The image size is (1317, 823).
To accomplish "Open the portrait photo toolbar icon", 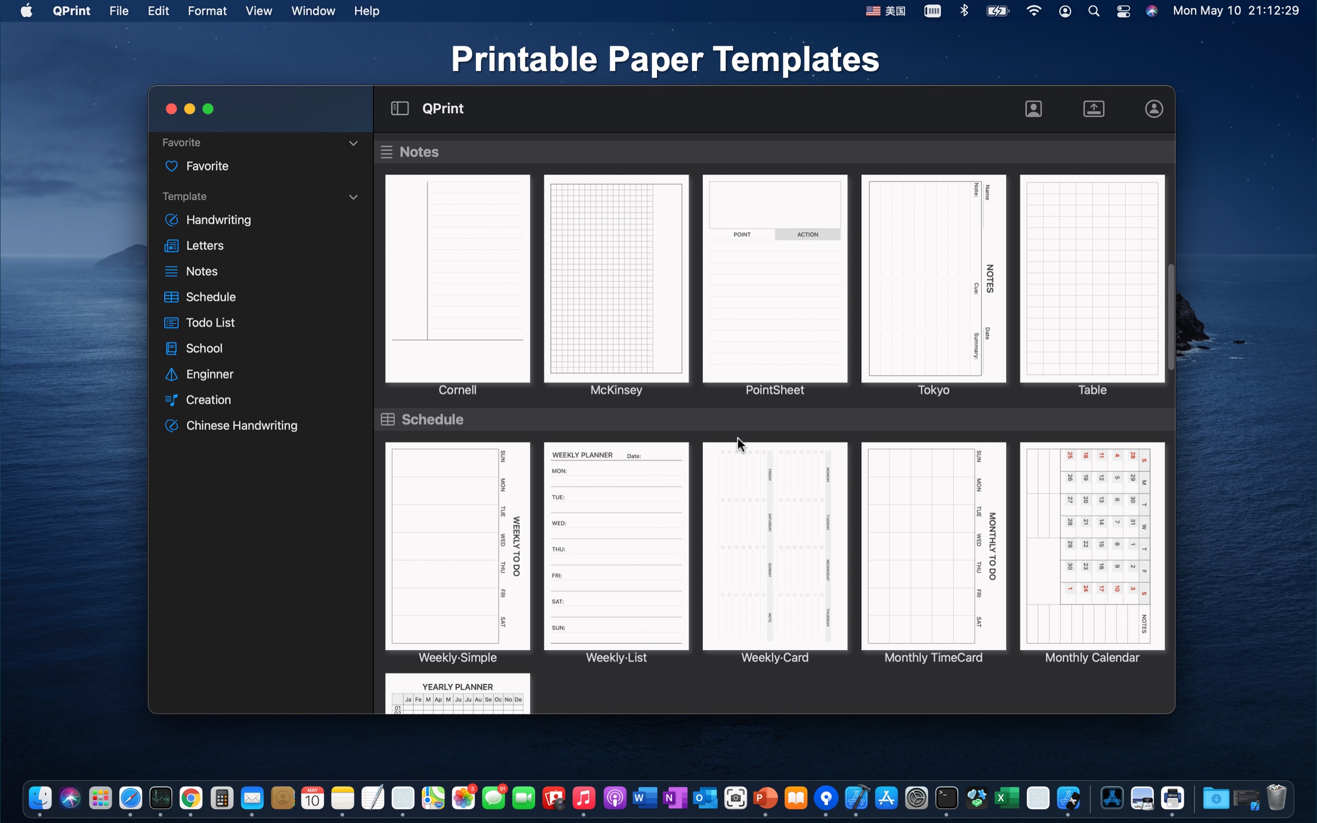I will [x=1034, y=109].
